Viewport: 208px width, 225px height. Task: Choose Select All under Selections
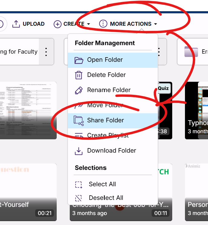(x=113, y=184)
